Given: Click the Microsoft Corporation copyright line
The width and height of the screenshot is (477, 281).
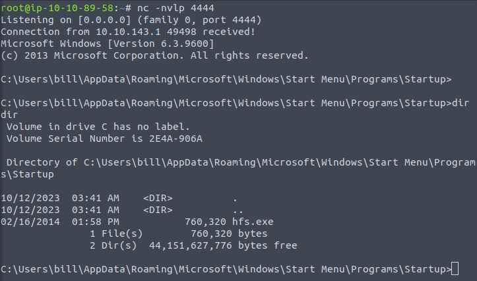Looking at the screenshot, I should click(x=155, y=56).
